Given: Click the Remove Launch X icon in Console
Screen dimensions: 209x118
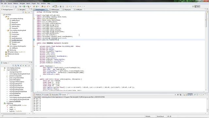Looking at the screenshot, I should pos(178,95).
